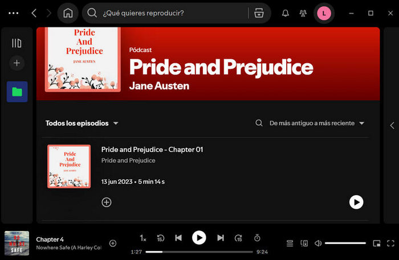Open the sleep timer

(x=257, y=238)
